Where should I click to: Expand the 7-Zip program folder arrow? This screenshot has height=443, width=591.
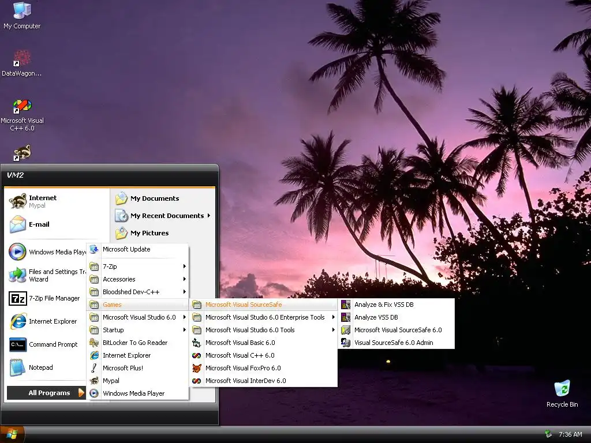[x=184, y=266]
